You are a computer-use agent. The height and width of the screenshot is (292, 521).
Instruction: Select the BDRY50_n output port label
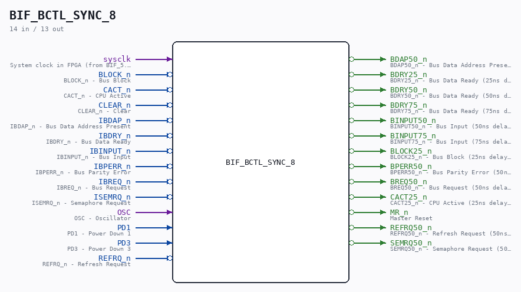tap(408, 89)
